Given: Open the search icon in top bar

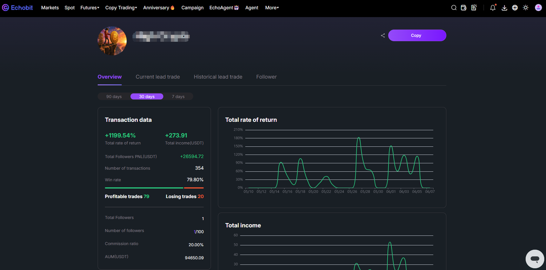Looking at the screenshot, I should pos(454,8).
